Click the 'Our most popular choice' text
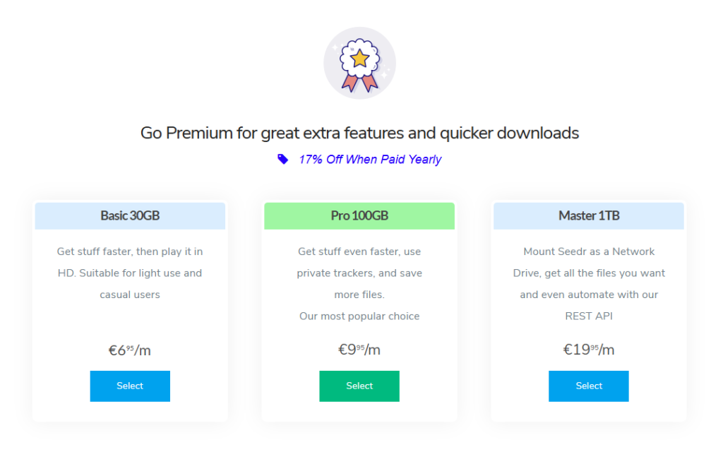This screenshot has height=469, width=723. [359, 316]
